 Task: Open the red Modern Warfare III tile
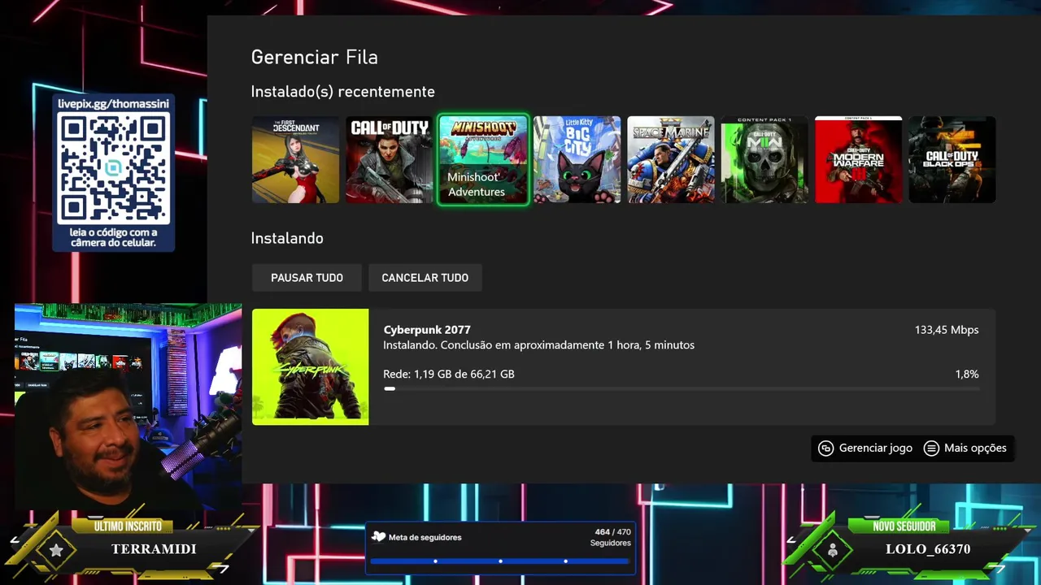pos(858,159)
